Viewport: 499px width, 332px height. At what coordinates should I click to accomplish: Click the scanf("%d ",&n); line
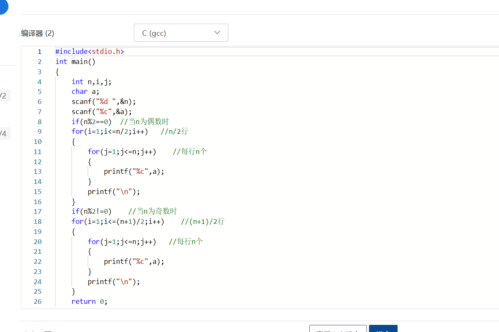tap(104, 101)
